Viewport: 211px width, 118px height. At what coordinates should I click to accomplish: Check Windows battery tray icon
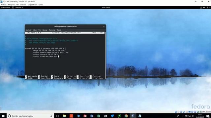pos(186,116)
